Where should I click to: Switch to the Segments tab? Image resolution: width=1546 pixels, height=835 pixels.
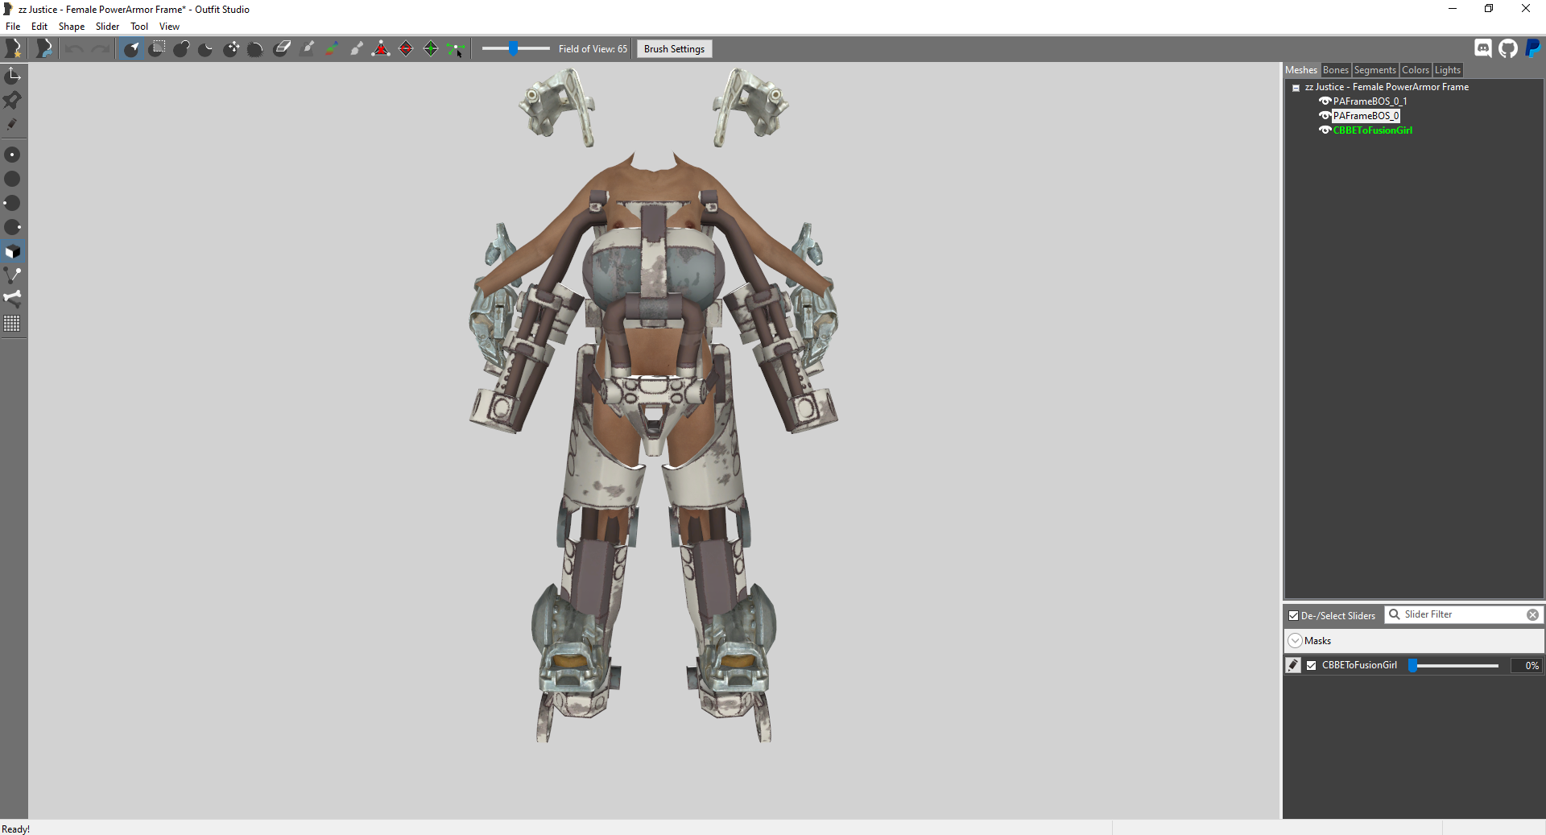pos(1374,70)
